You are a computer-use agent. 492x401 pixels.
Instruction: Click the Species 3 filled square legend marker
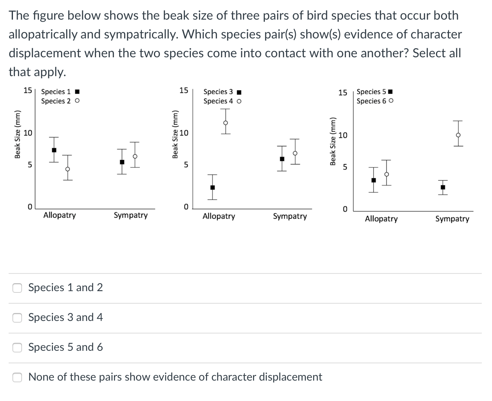238,92
